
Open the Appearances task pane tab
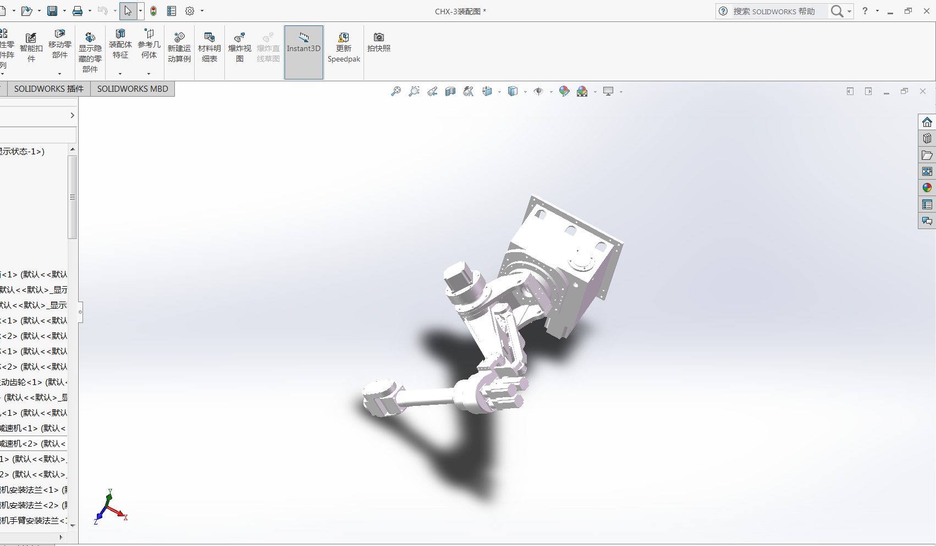point(927,188)
